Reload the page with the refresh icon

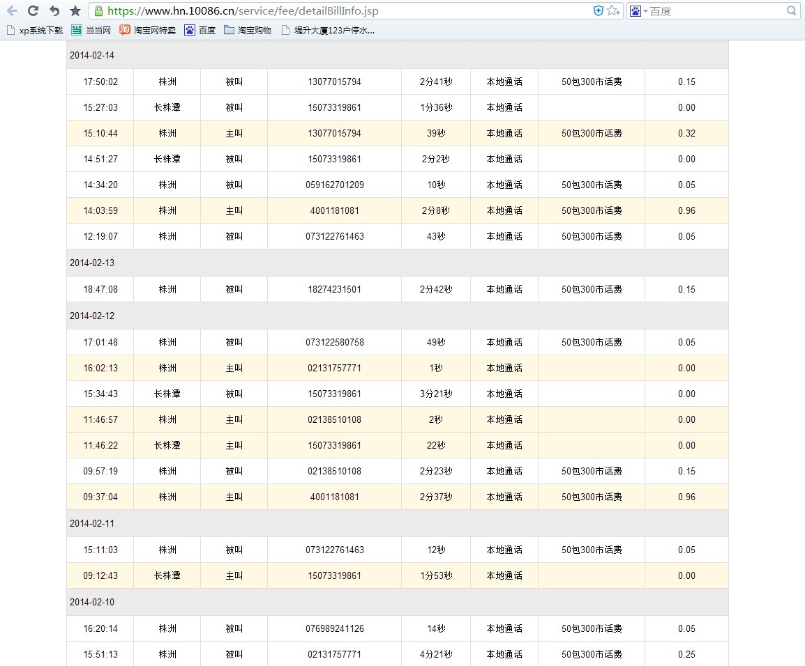click(x=33, y=11)
